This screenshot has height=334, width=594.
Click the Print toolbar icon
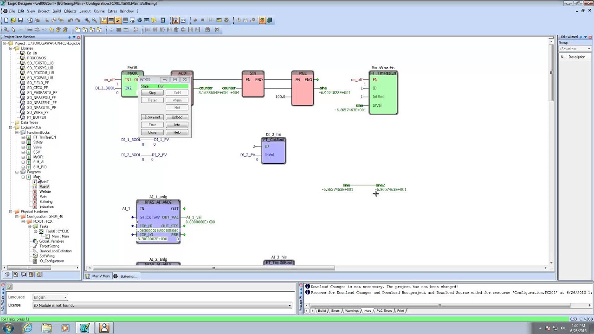pos(37,20)
